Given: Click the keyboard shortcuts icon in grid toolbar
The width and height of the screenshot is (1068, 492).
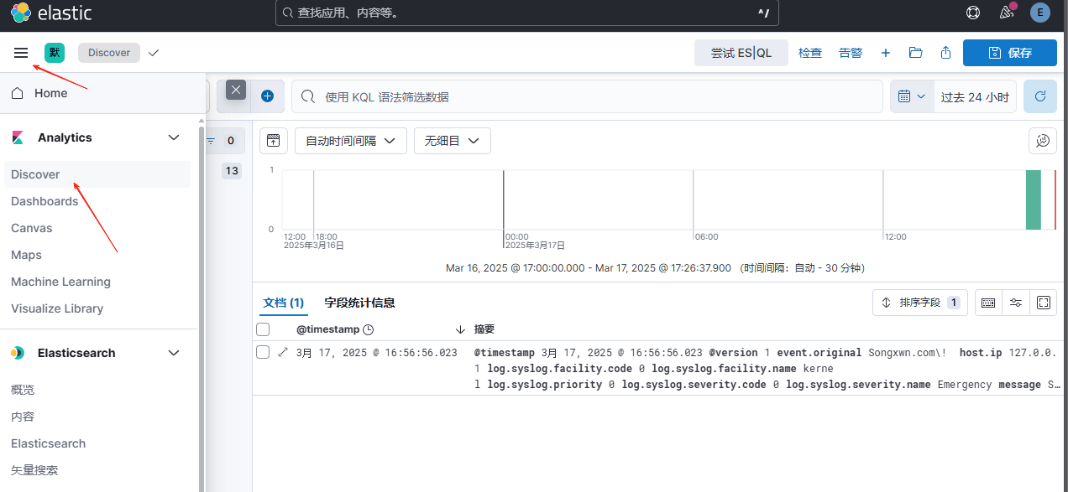Looking at the screenshot, I should click(988, 303).
